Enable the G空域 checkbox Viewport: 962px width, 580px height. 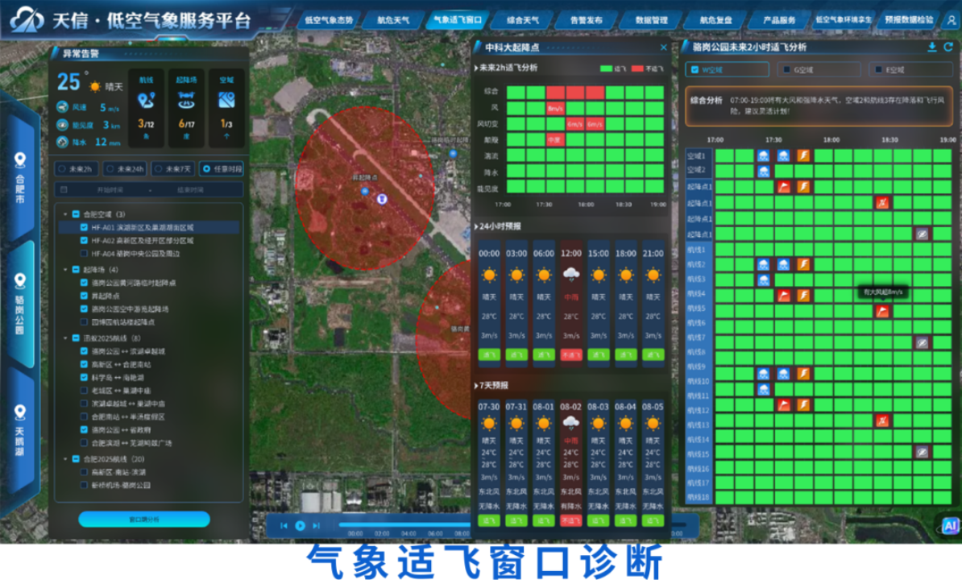tap(786, 70)
